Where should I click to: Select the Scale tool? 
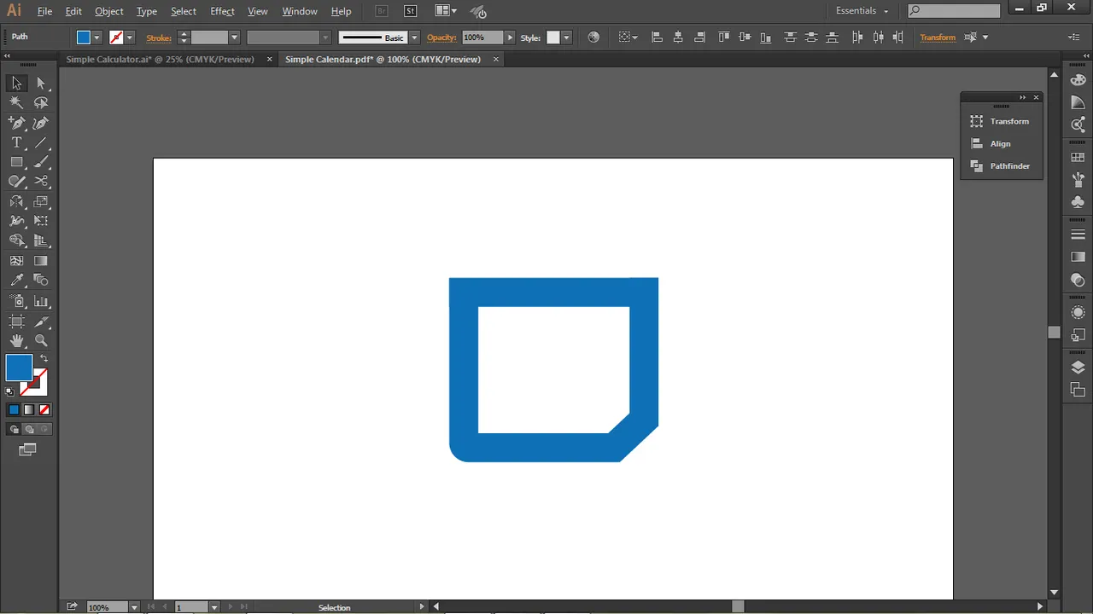tap(41, 202)
